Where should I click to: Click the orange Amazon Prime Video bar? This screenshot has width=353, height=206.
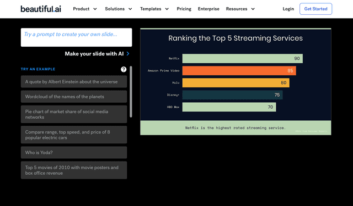[x=239, y=71]
